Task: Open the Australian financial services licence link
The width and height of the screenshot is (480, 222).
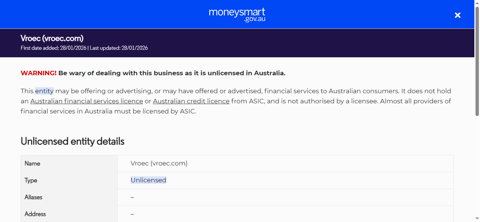Action: tap(87, 101)
